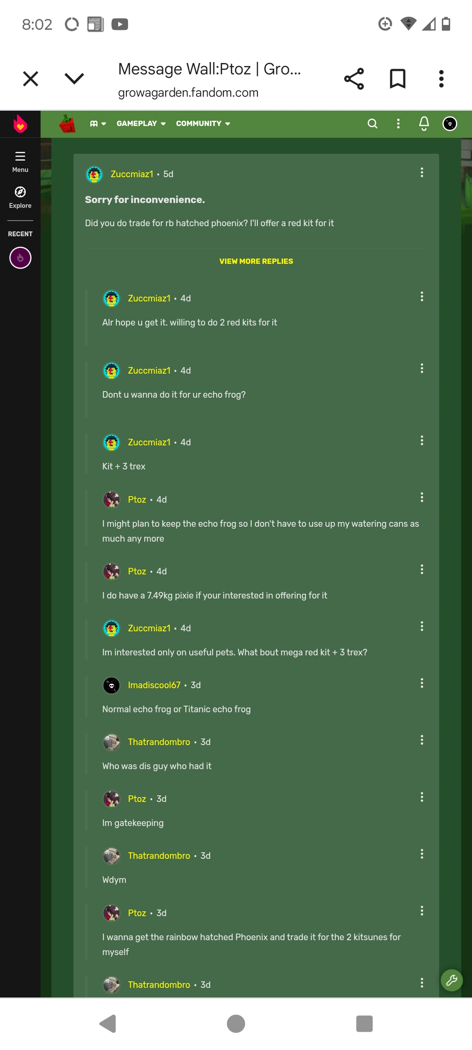This screenshot has height=1050, width=472.
Task: Check notifications via the bell icon
Action: [423, 123]
